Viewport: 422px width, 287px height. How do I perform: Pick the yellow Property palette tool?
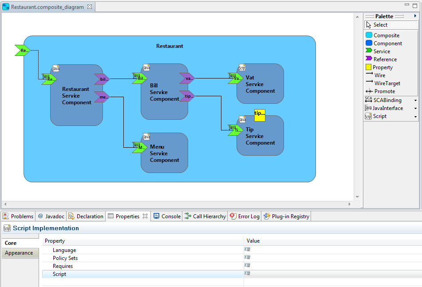coord(379,67)
